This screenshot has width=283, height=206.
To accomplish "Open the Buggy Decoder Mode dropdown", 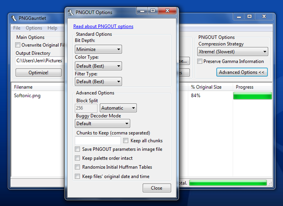I will [102, 123].
